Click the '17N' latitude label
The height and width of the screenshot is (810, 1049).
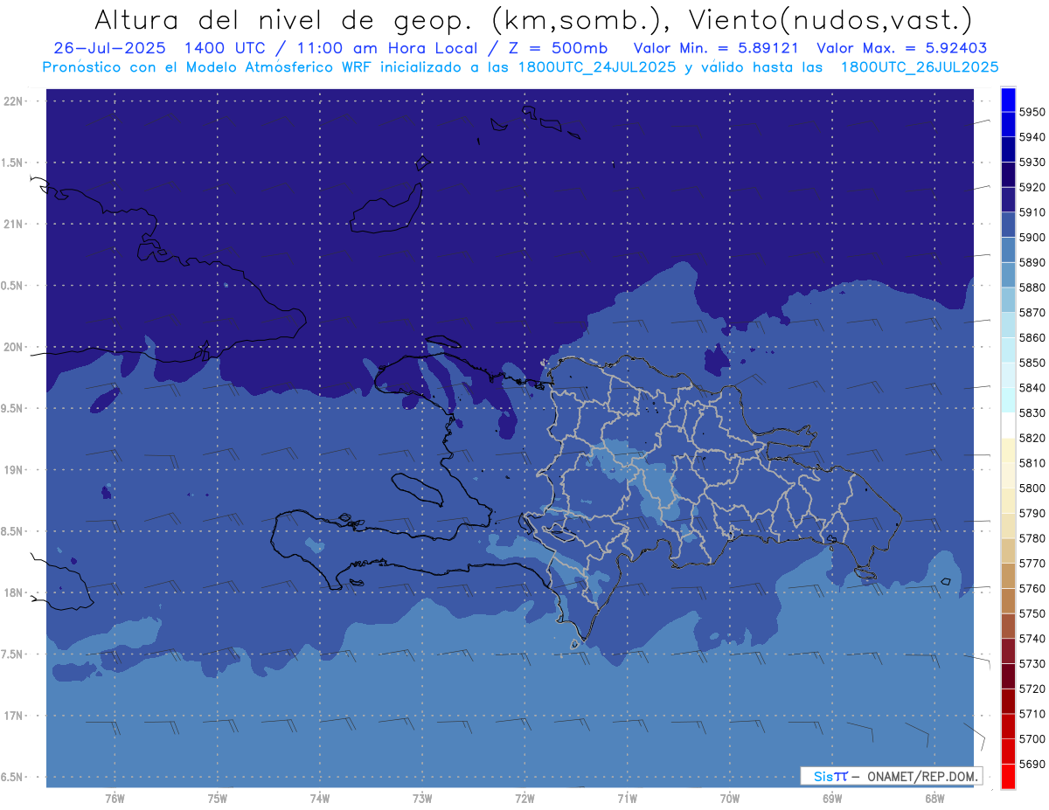14,716
